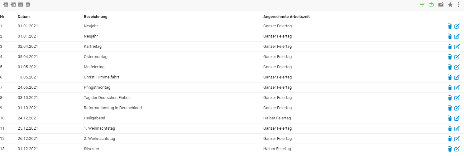Image resolution: width=464 pixels, height=156 pixels.
Task: Select the Tag der Deutschen Einheit row
Action: [x=232, y=98]
